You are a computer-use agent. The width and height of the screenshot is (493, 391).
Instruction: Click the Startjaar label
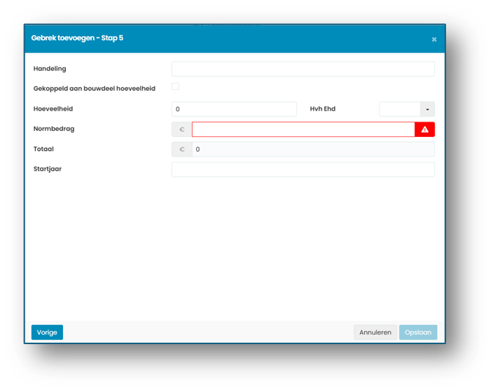(x=48, y=169)
